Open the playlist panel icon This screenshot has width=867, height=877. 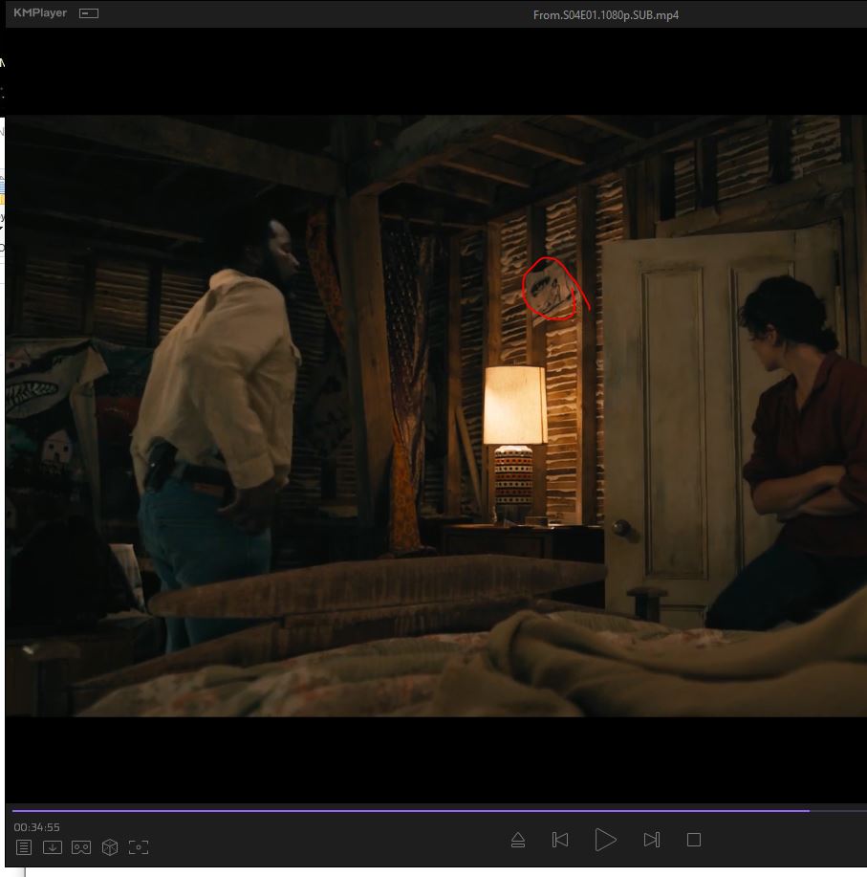pyautogui.click(x=24, y=846)
